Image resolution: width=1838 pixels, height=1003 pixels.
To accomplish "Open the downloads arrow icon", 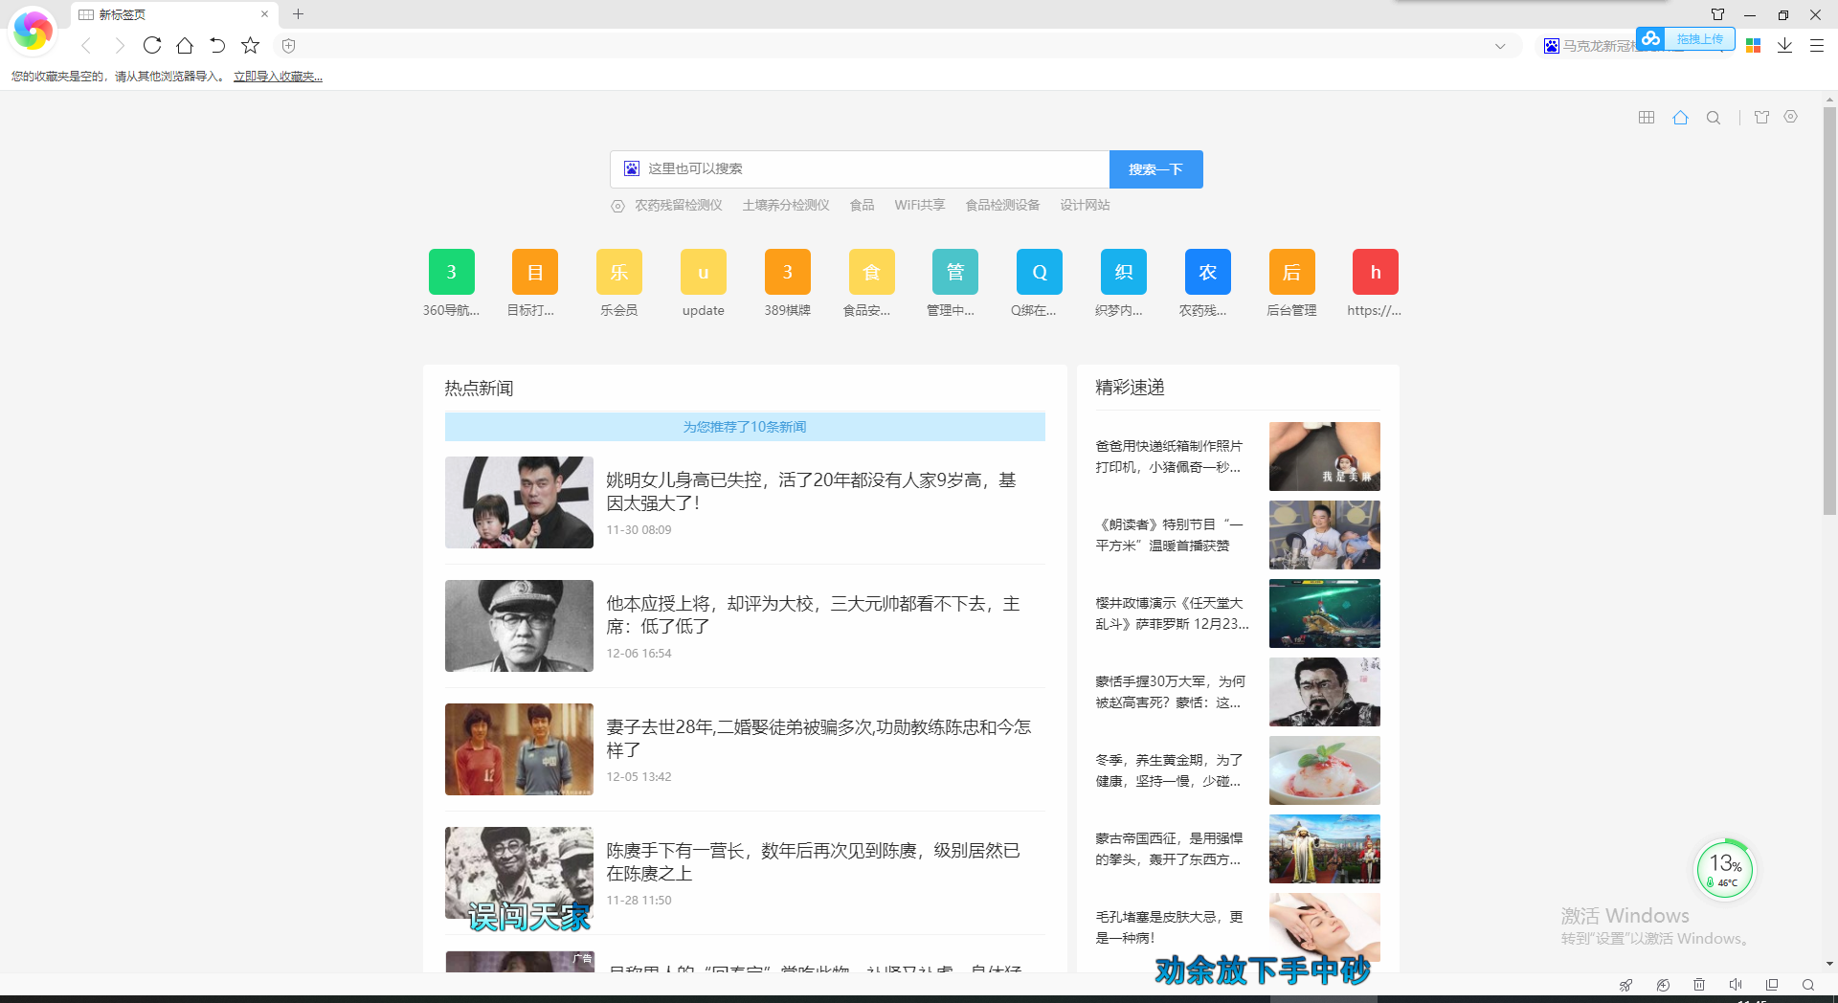I will [x=1784, y=45].
